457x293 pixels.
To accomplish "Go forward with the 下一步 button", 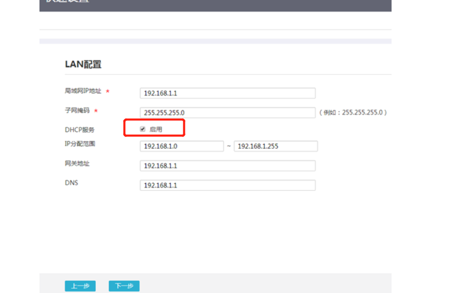I will [124, 286].
